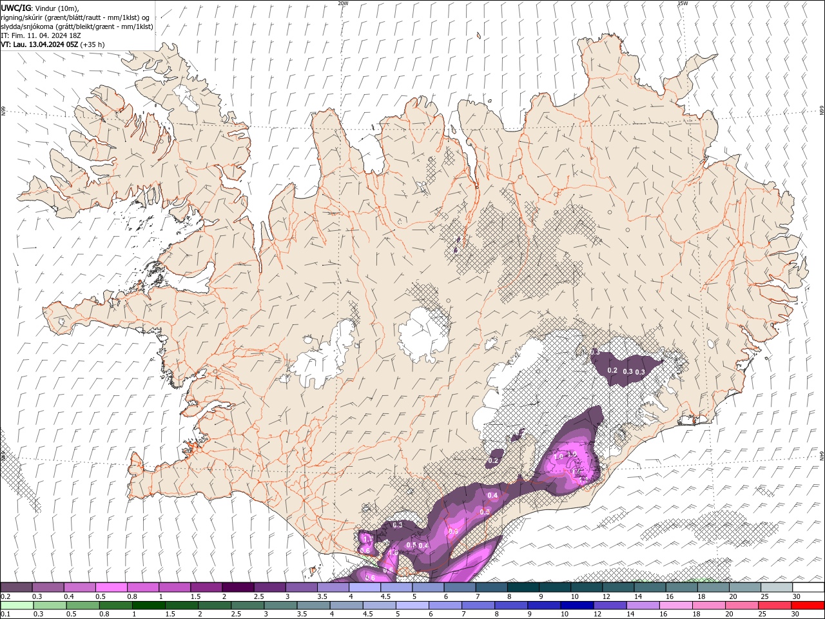Pick the white 30 swatch, upper legend row
825x619 pixels.
pos(808,587)
